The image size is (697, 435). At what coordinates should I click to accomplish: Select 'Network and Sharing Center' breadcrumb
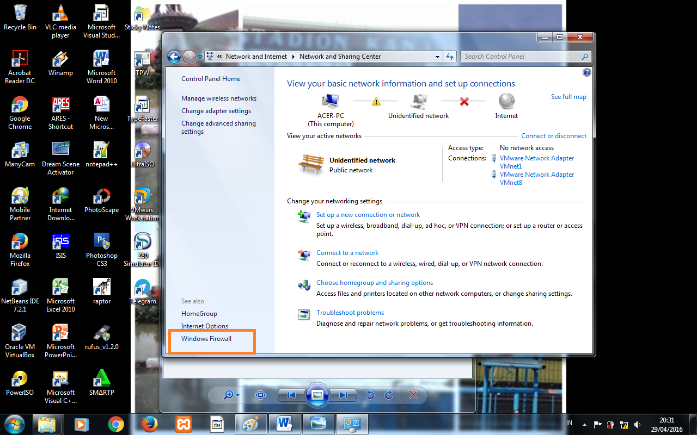(x=340, y=57)
